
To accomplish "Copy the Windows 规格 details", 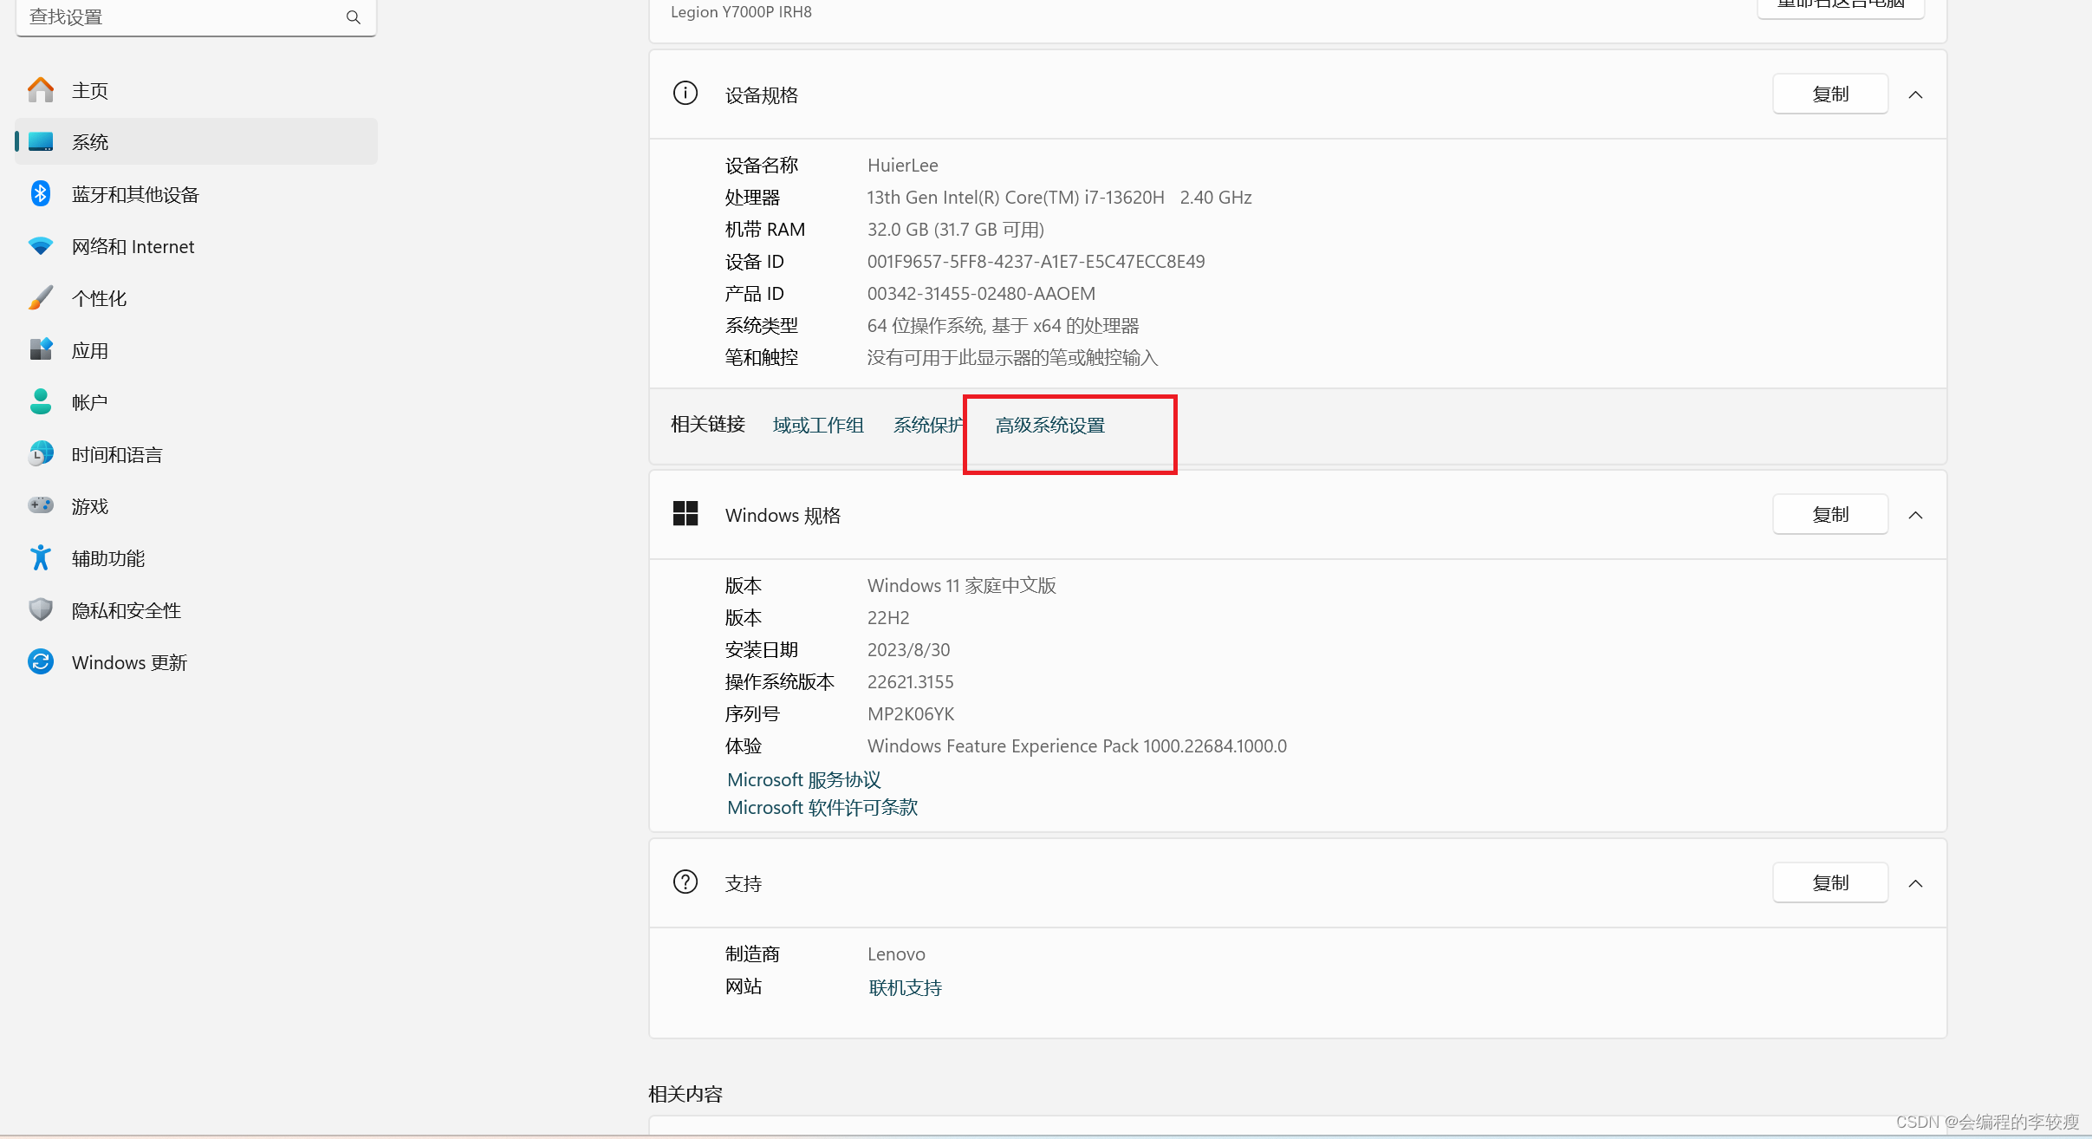I will tap(1830, 514).
